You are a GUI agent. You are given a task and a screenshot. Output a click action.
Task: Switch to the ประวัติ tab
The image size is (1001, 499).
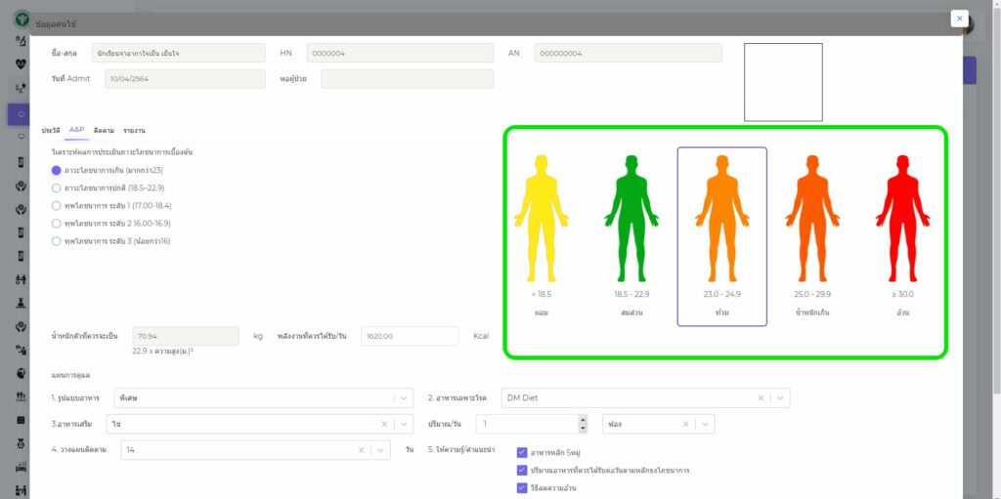point(51,130)
